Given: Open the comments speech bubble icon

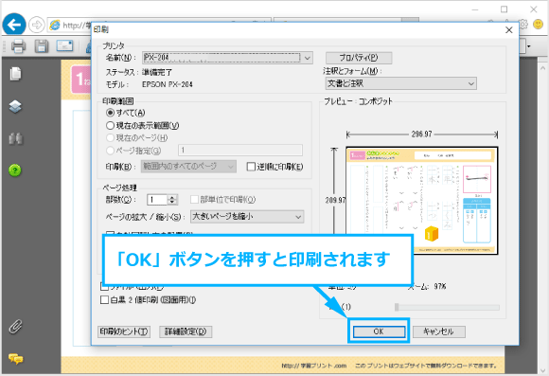Looking at the screenshot, I should (x=15, y=359).
